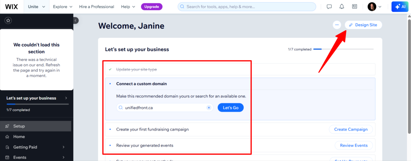Collapse the sidebar with arrow handle
This screenshot has height=161, width=411.
(x=76, y=20)
